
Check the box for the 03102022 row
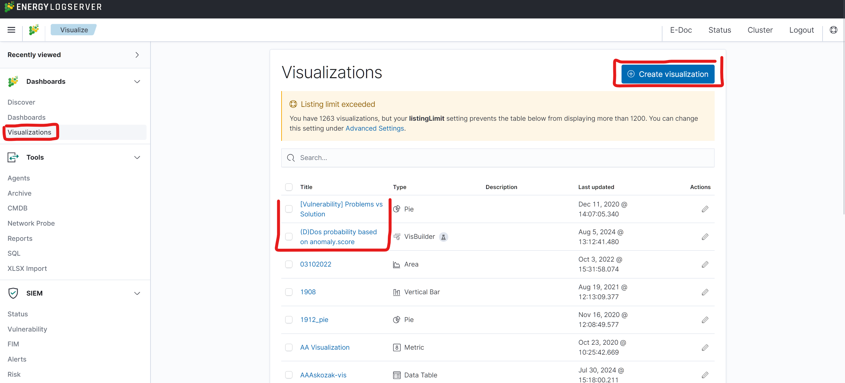pyautogui.click(x=289, y=264)
